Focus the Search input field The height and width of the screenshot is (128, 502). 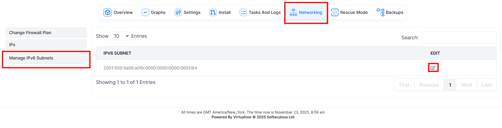(x=458, y=37)
